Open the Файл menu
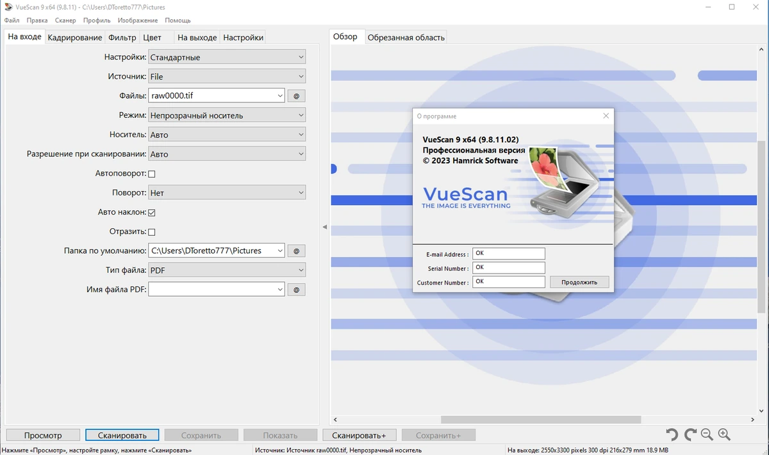 click(12, 21)
